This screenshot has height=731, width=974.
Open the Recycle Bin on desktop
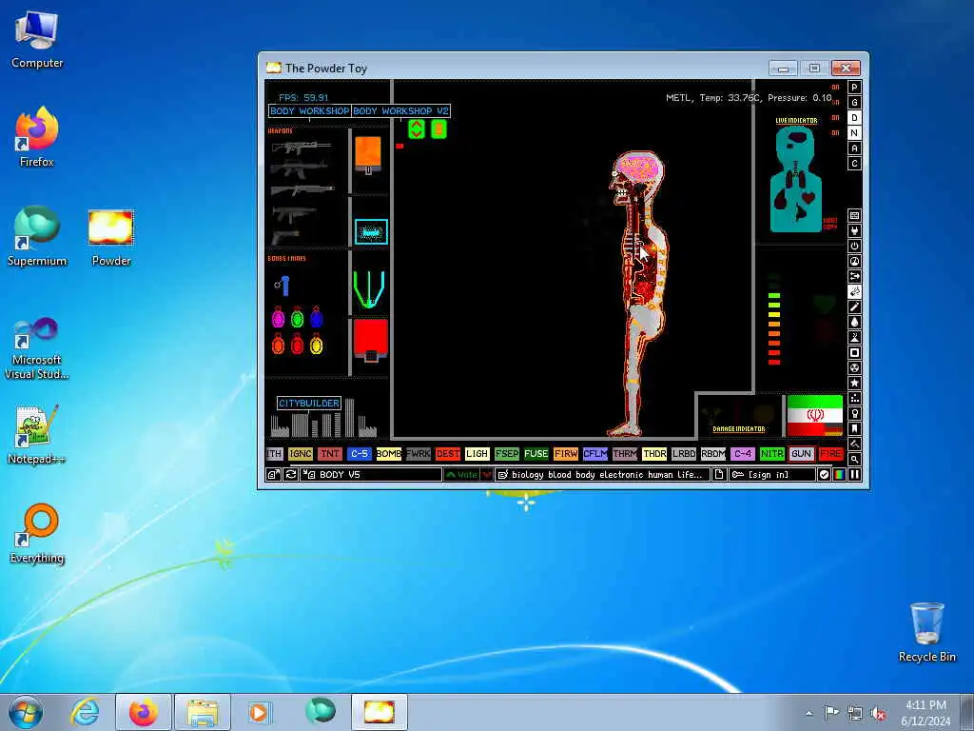pyautogui.click(x=926, y=632)
